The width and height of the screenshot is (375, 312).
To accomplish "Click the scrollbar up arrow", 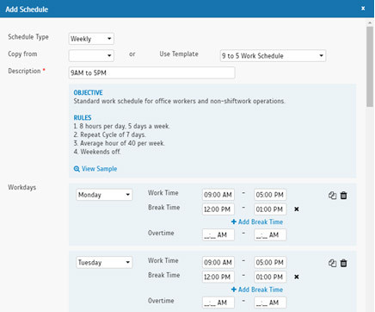I will point(370,22).
